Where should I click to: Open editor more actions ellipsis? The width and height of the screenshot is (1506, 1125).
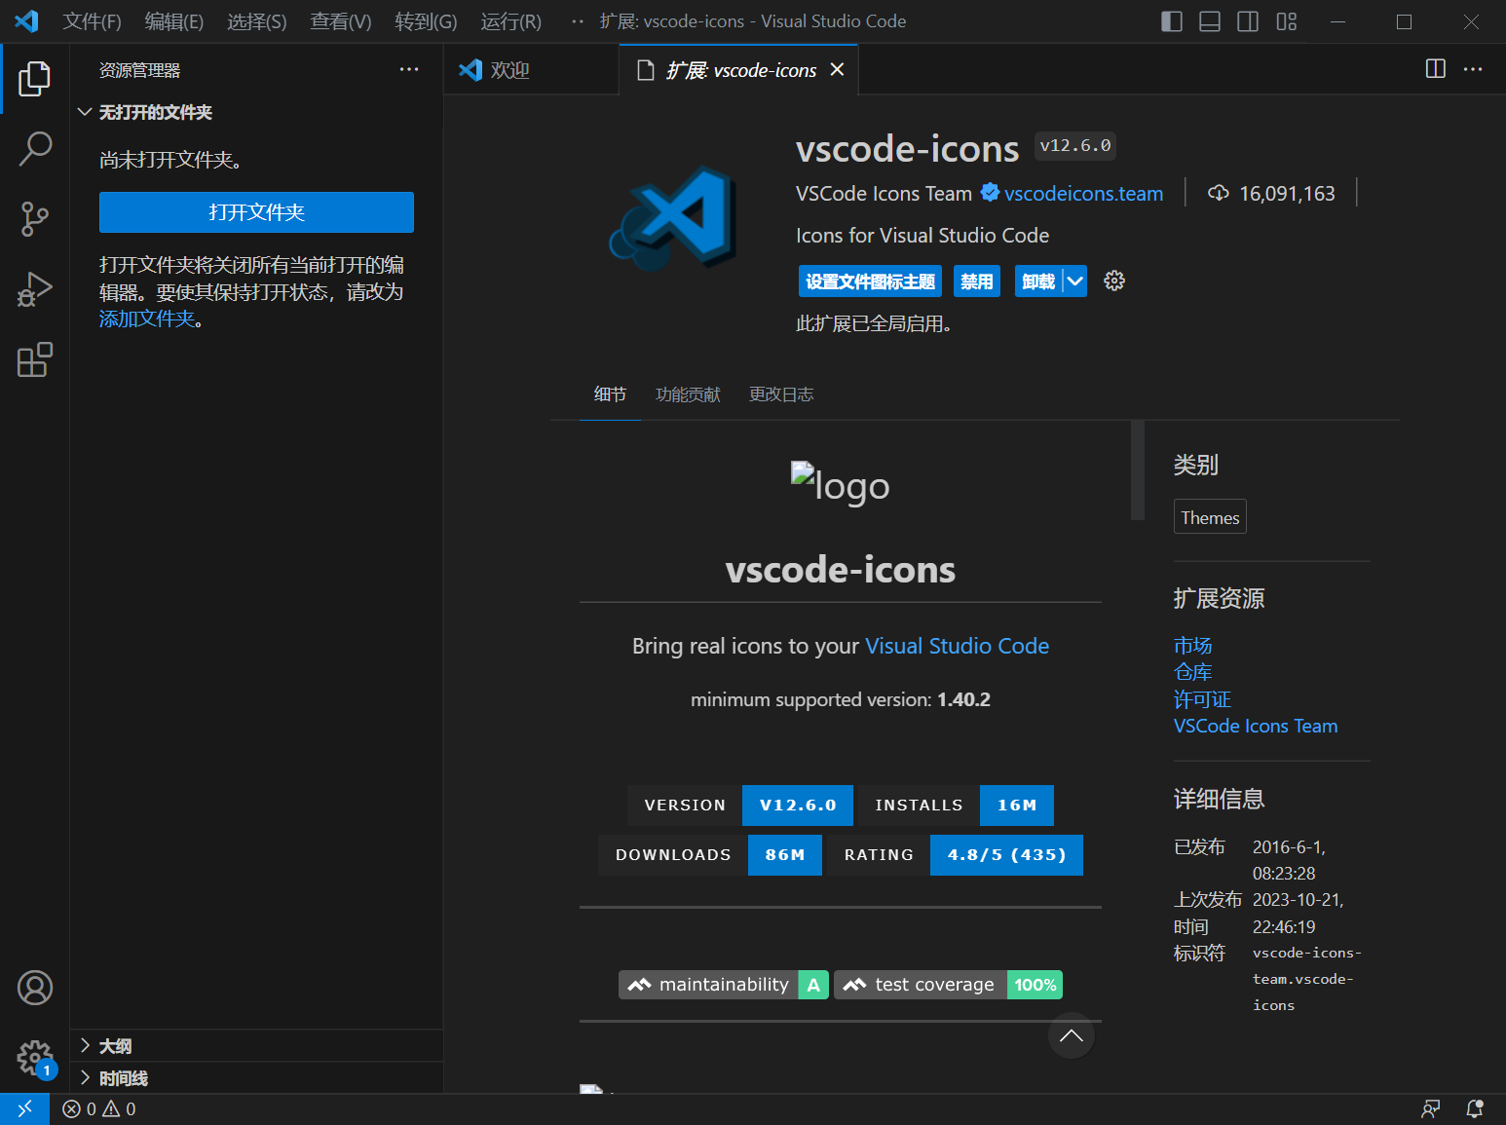pyautogui.click(x=1473, y=68)
